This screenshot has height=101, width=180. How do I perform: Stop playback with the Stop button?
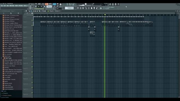click(41, 6)
